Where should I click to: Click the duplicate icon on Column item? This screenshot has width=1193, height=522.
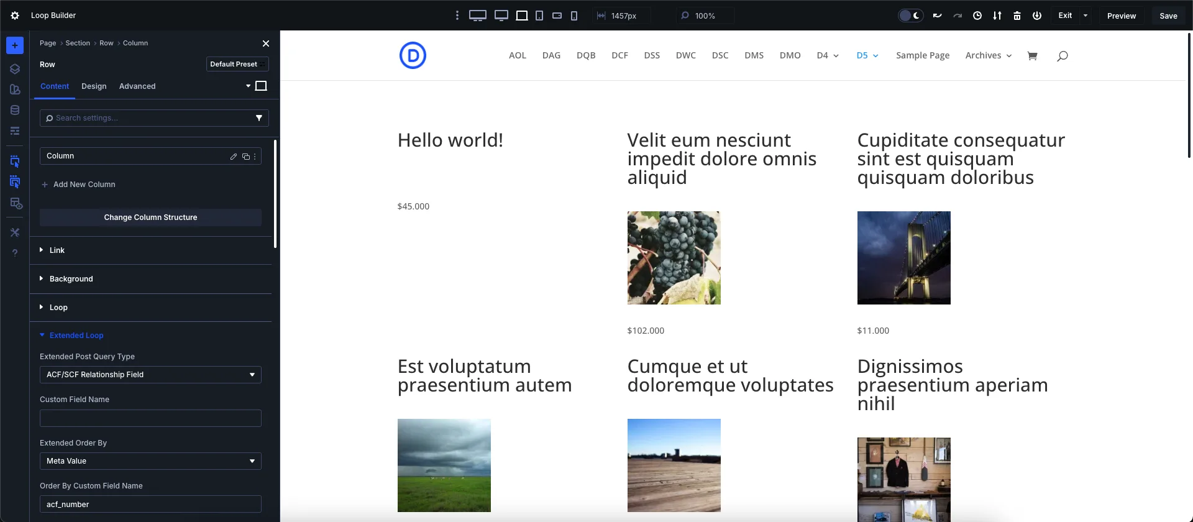click(245, 157)
